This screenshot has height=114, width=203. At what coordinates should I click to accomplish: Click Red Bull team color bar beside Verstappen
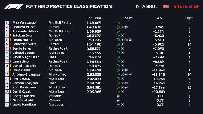pyautogui.click(x=11, y=23)
